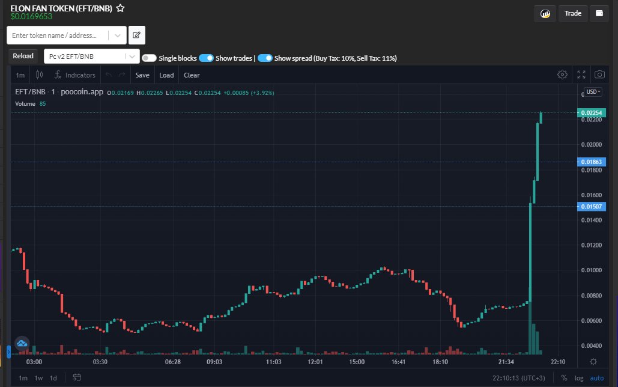Select the 1w timeframe at bottom left
Image resolution: width=618 pixels, height=387 pixels.
pyautogui.click(x=38, y=378)
